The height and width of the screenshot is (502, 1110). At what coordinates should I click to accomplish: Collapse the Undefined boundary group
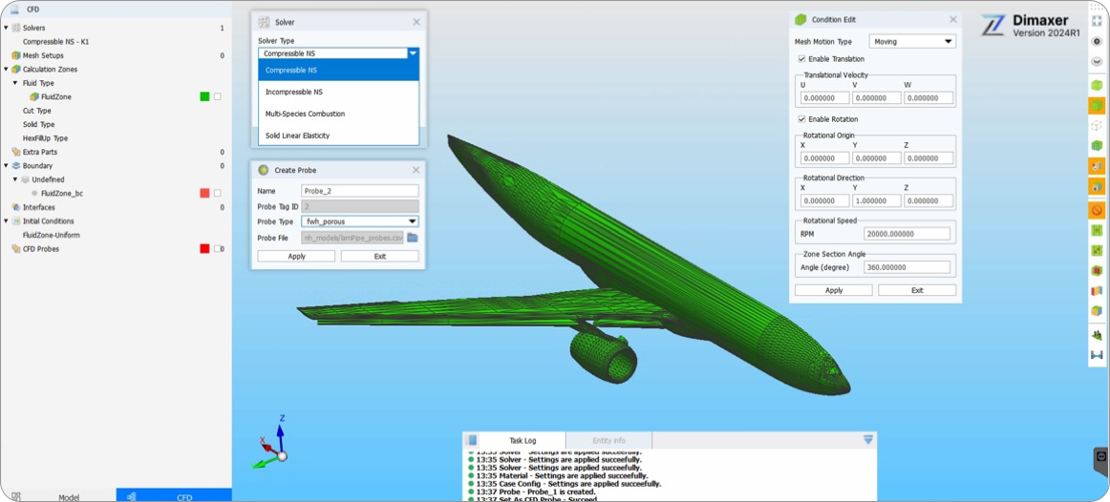pos(15,179)
